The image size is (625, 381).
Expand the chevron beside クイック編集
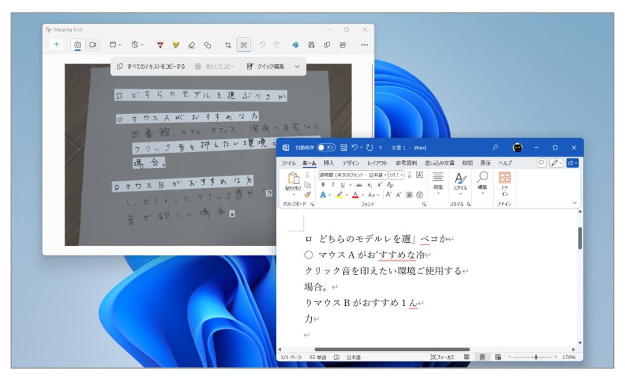click(x=297, y=66)
